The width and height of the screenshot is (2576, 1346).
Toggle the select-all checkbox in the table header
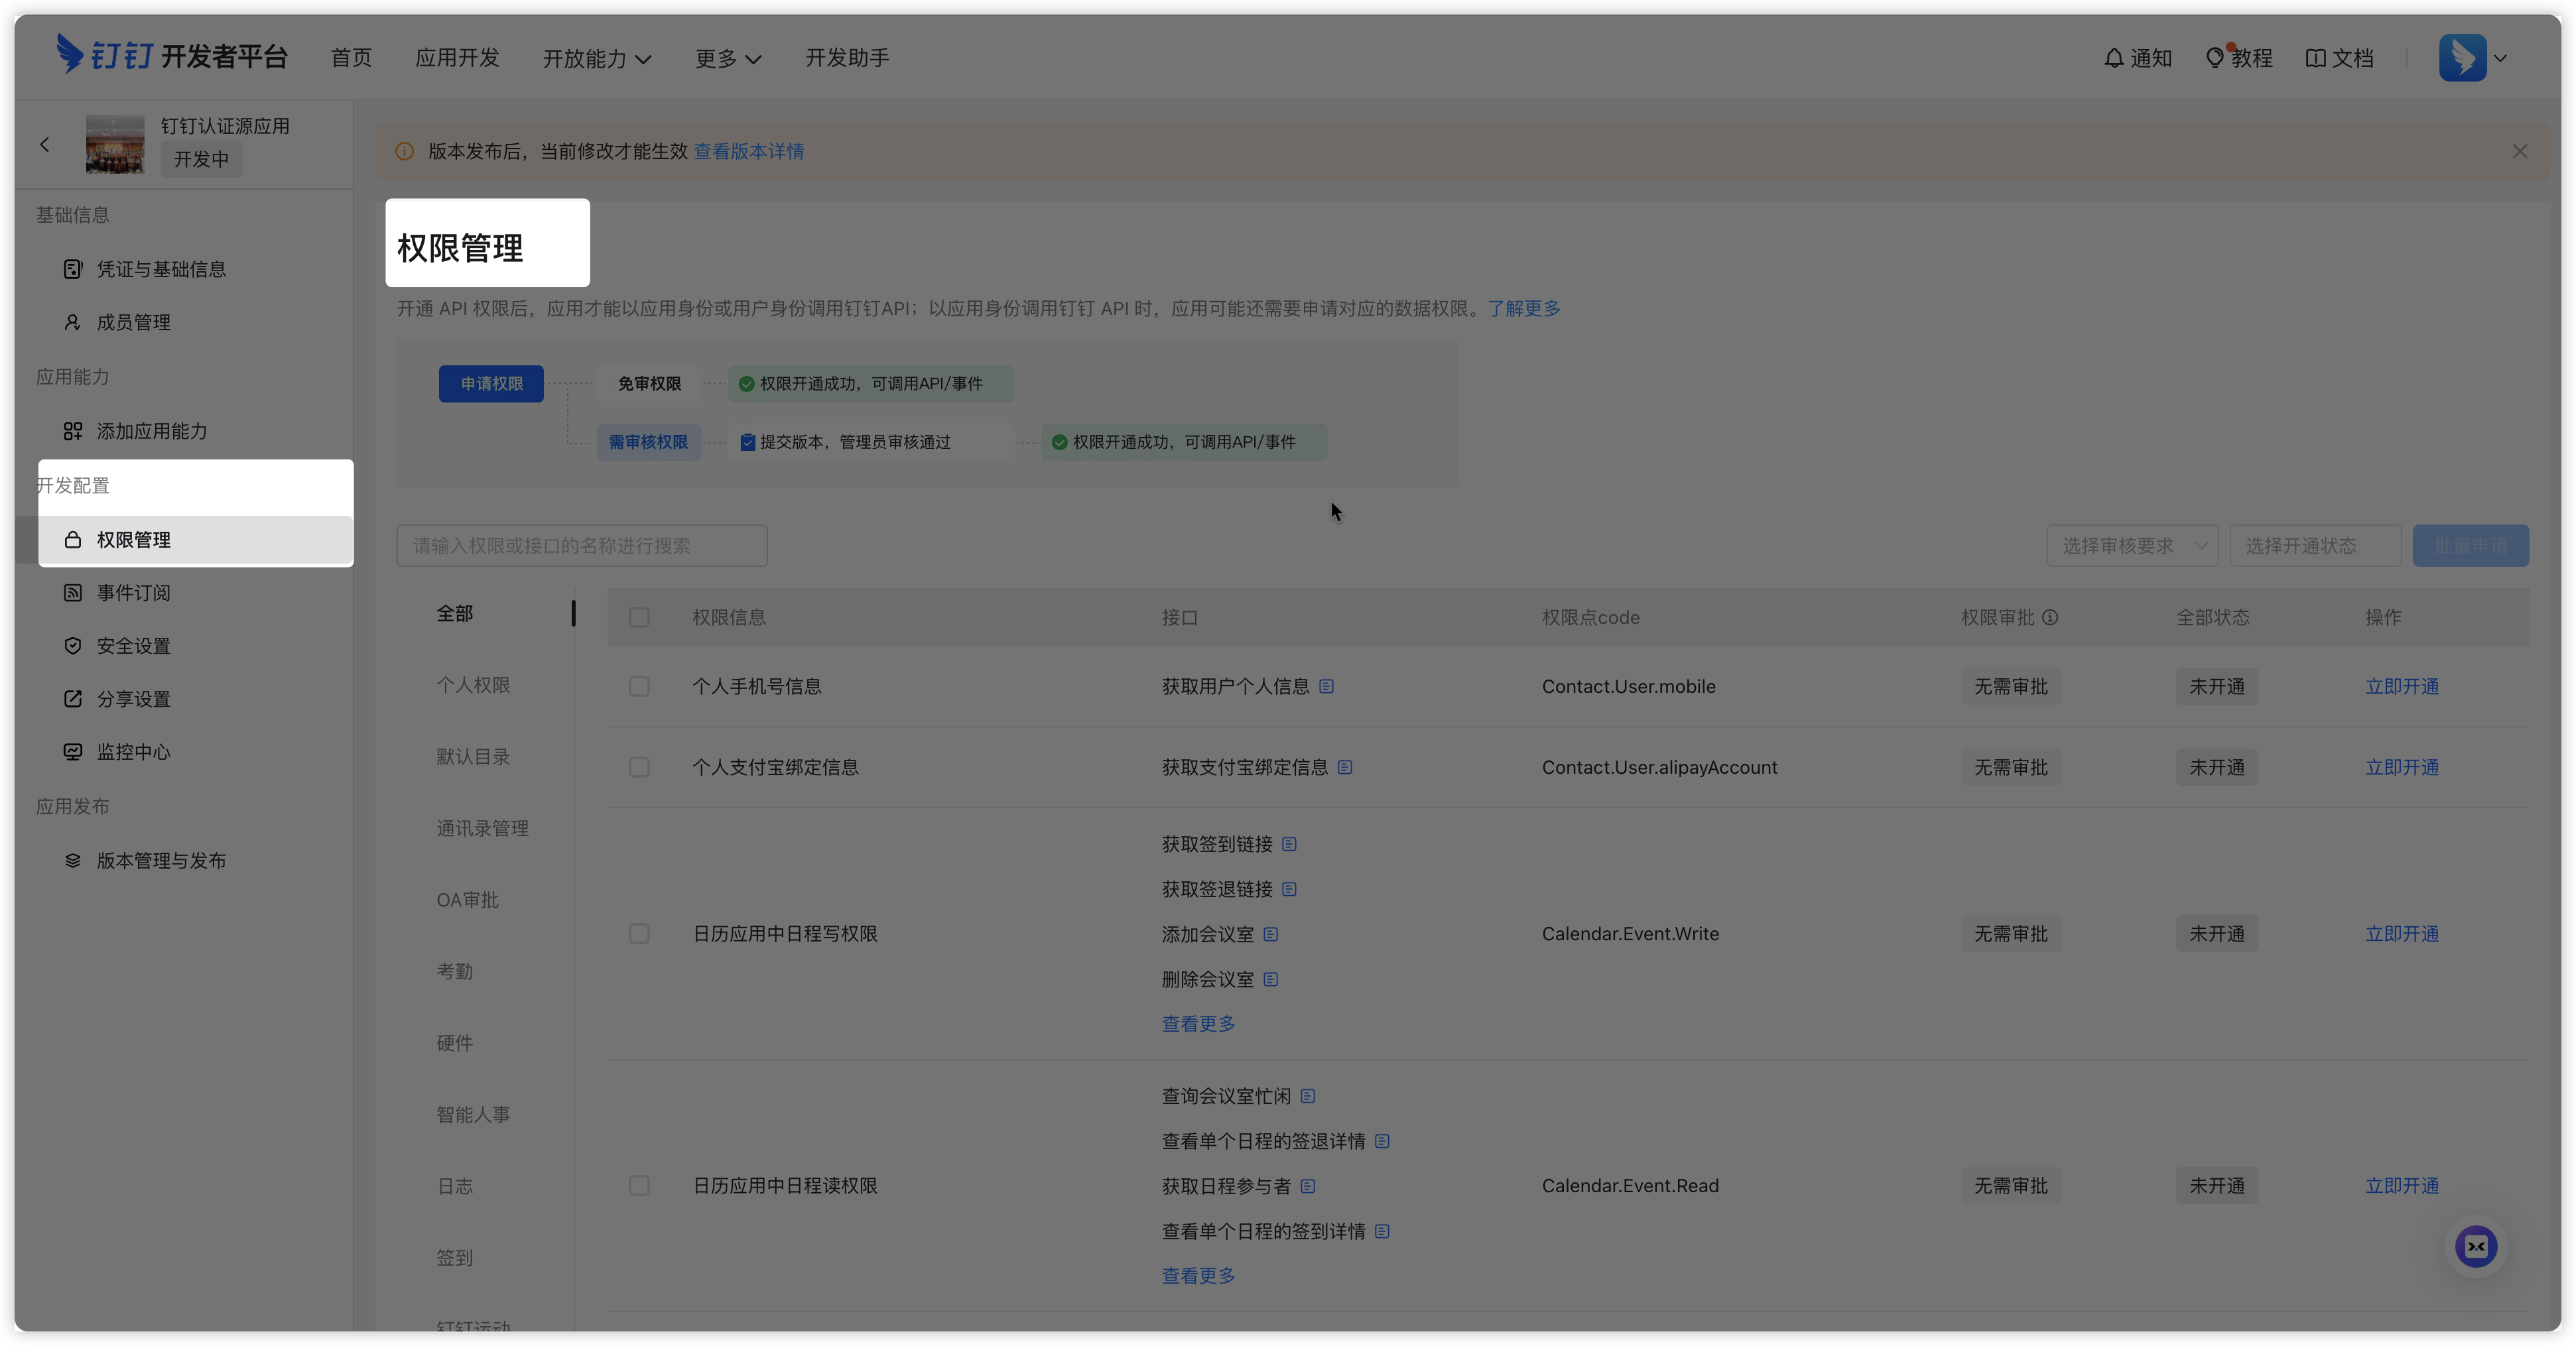pos(639,617)
